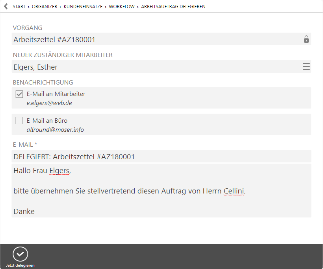This screenshot has height=269, width=323.
Task: Click the 'Jetzt delegieren' text label
Action: pyautogui.click(x=20, y=265)
